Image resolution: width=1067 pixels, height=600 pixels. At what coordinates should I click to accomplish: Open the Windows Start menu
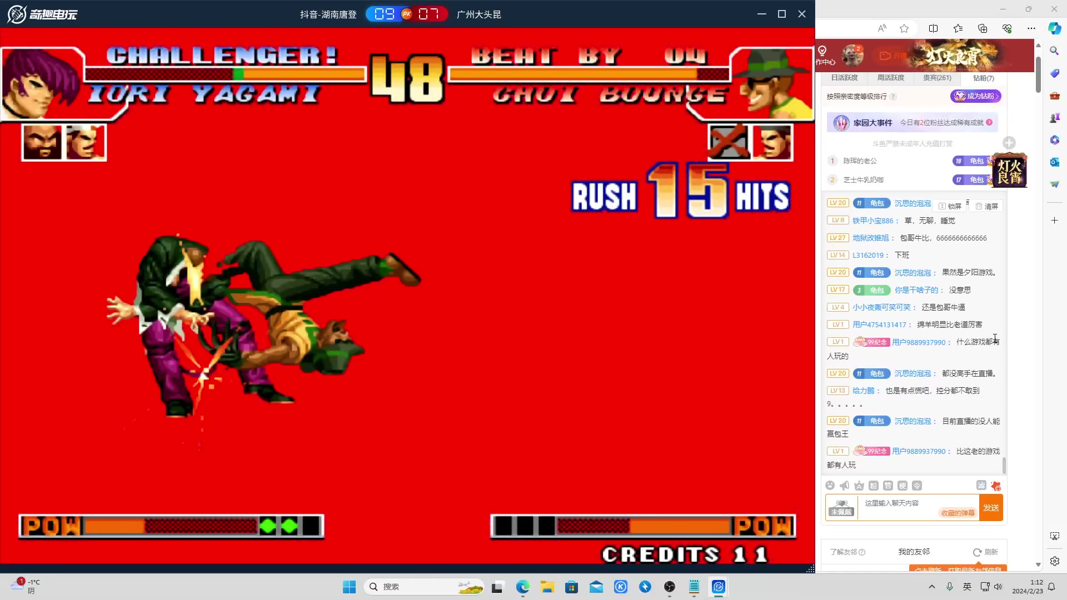[x=349, y=587]
